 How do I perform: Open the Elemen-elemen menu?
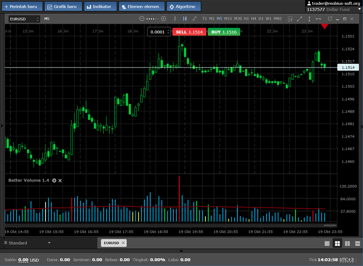pyautogui.click(x=142, y=7)
